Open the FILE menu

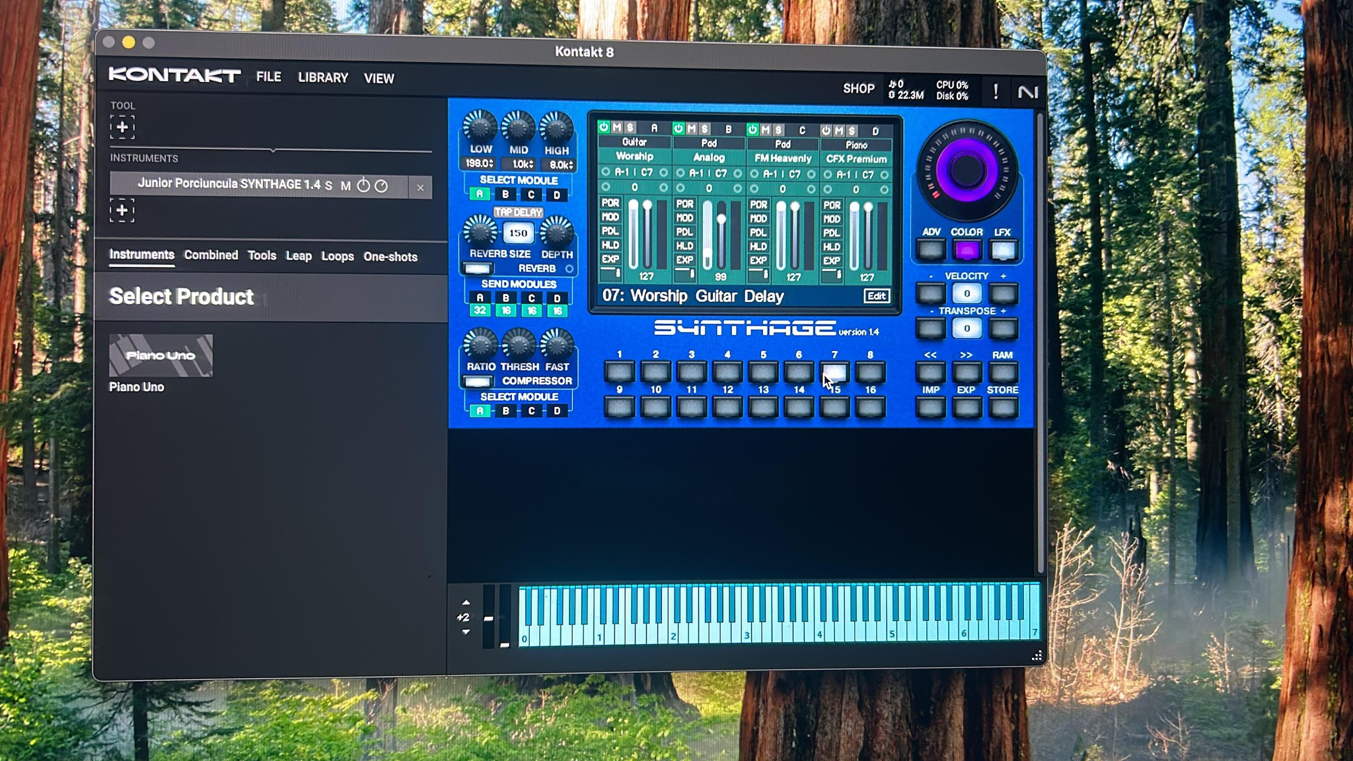[x=269, y=77]
